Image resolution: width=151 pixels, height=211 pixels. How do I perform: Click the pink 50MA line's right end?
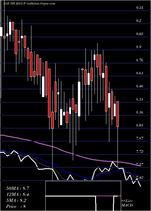tap(140, 166)
